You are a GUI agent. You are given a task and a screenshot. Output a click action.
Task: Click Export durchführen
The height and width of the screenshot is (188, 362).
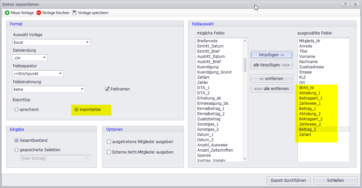click(289, 180)
